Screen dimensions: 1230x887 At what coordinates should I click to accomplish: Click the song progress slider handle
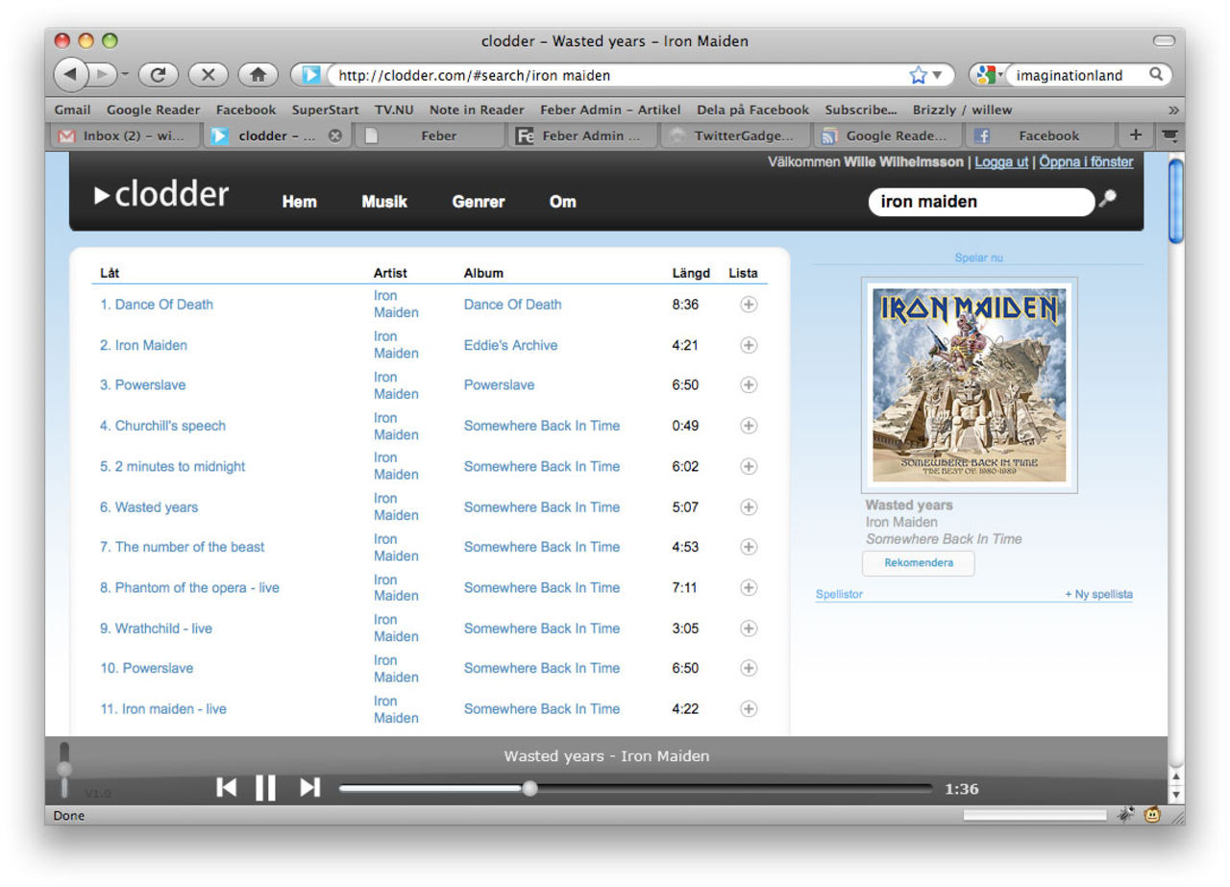[529, 789]
